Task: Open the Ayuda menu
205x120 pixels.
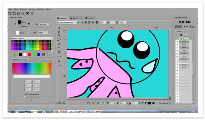Action: point(48,9)
